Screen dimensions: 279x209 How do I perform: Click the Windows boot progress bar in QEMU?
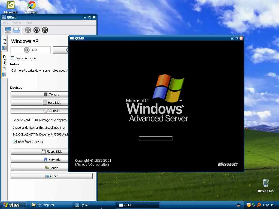click(156, 138)
